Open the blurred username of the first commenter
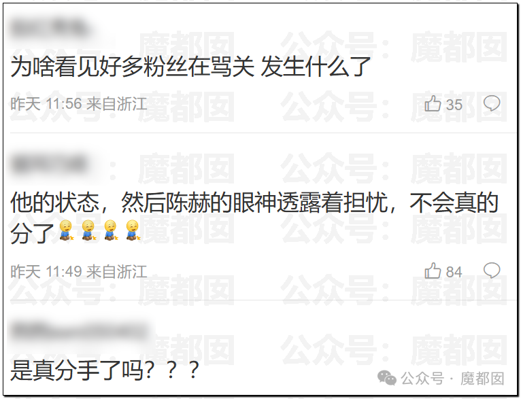 [x=50, y=29]
